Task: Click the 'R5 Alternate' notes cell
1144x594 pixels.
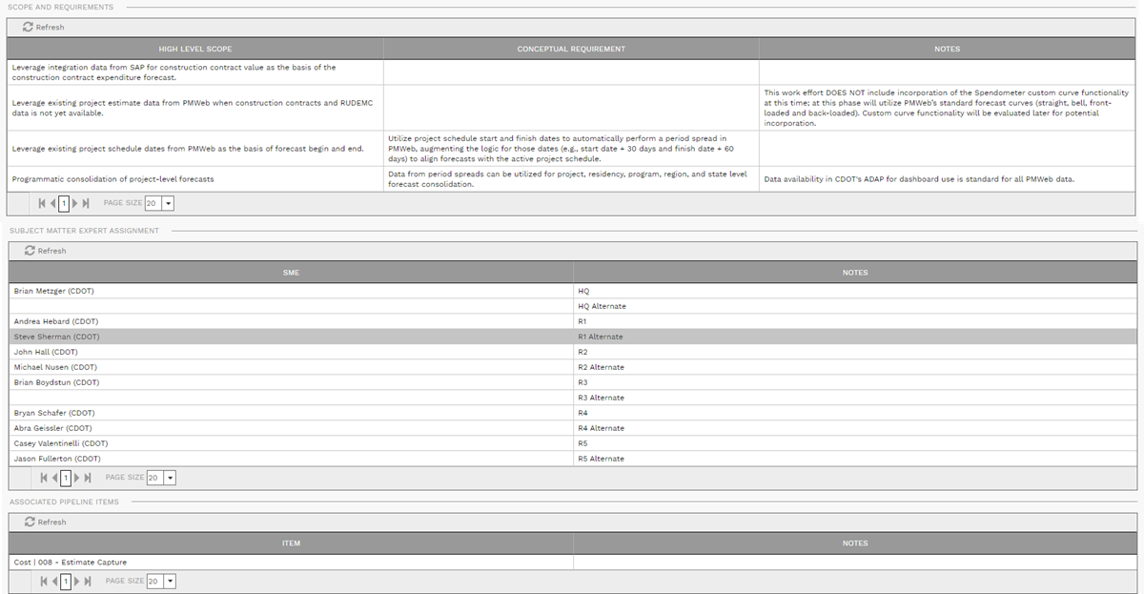Action: pos(855,459)
